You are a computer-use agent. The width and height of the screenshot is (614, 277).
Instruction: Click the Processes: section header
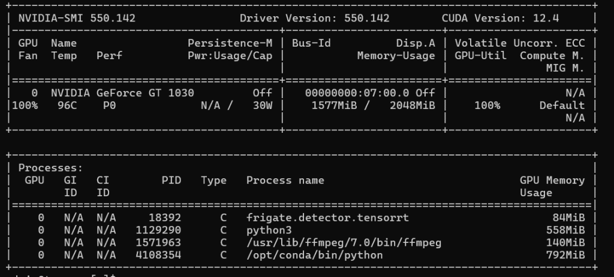tap(50, 168)
